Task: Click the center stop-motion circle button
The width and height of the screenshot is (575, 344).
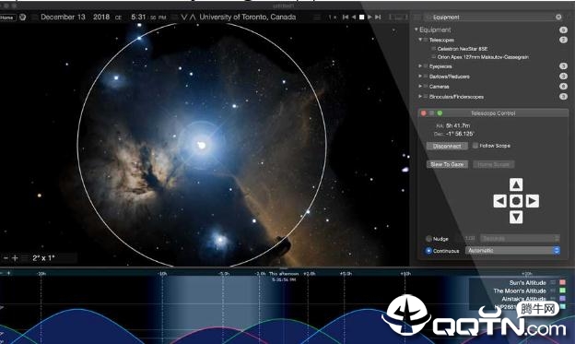Action: [516, 201]
